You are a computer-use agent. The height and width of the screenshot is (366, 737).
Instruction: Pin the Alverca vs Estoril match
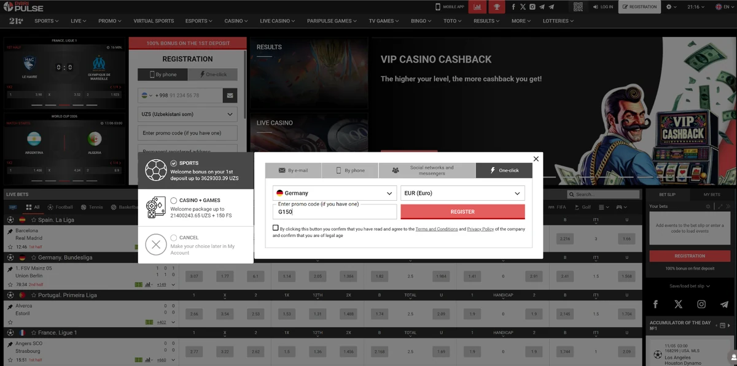coord(10,306)
